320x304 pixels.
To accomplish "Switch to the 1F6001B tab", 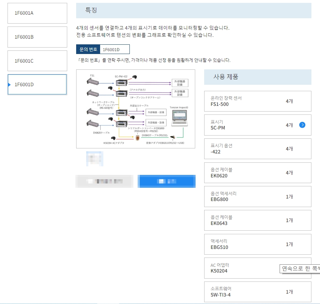I will pyautogui.click(x=37, y=37).
